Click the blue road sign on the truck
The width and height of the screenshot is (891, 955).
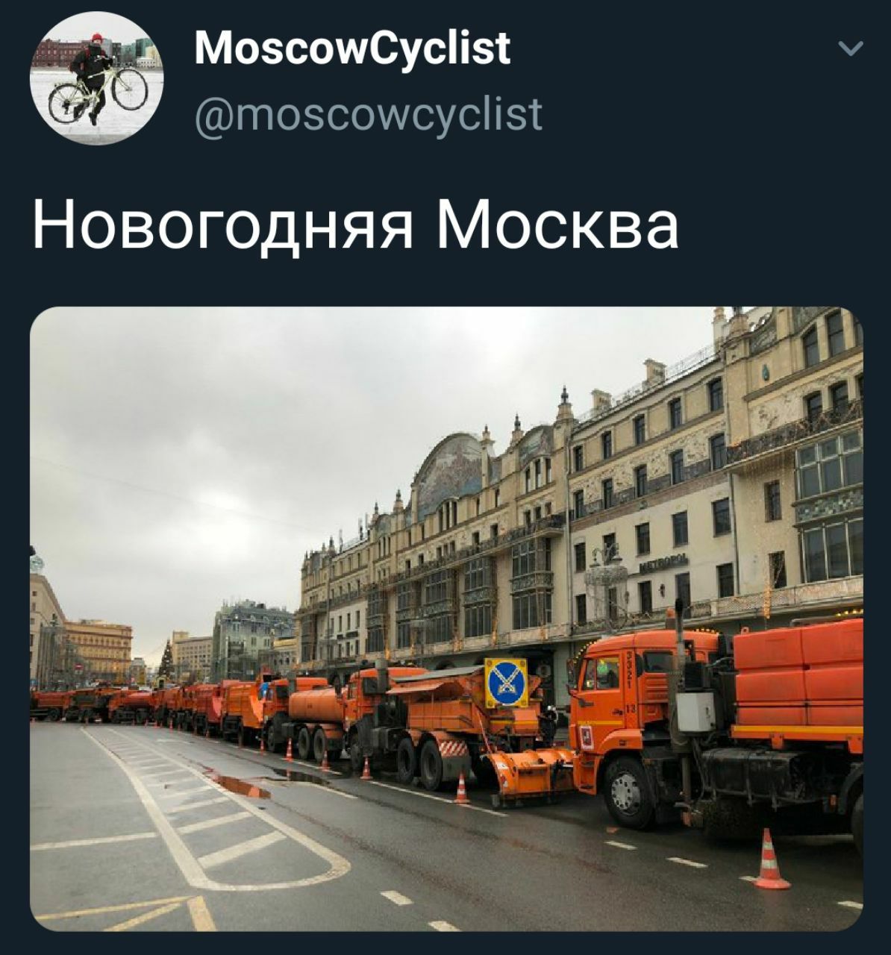(506, 682)
